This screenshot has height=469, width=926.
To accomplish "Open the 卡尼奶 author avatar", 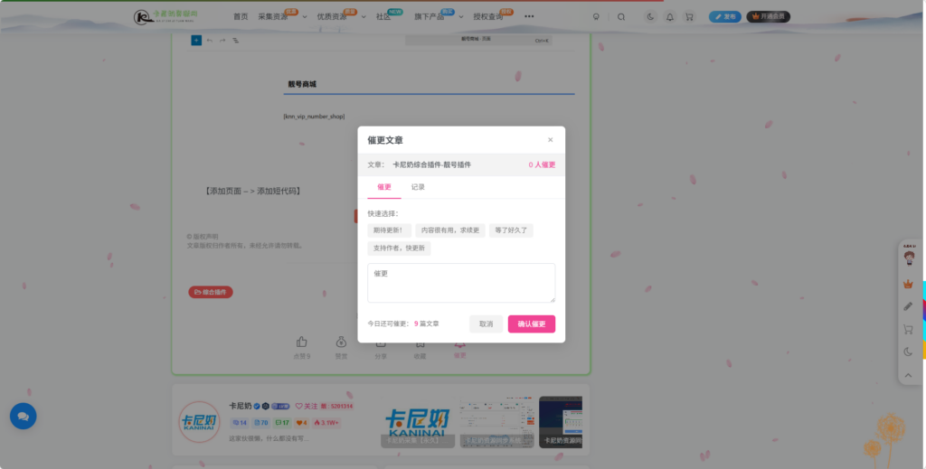I will click(x=199, y=422).
